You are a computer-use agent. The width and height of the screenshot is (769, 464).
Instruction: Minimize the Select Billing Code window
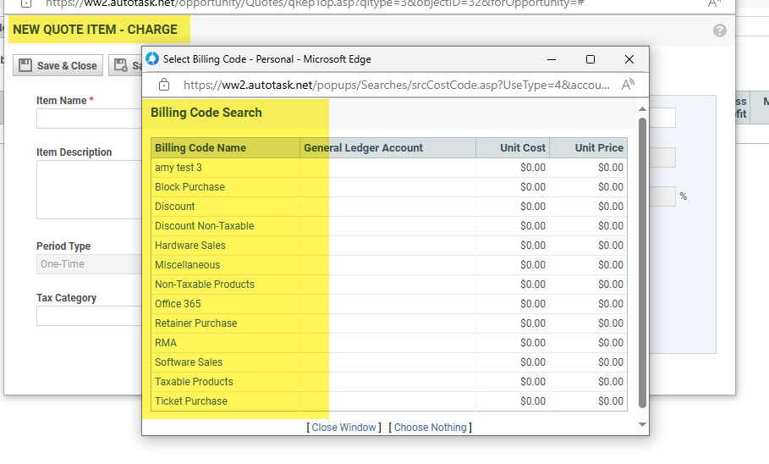coord(552,59)
